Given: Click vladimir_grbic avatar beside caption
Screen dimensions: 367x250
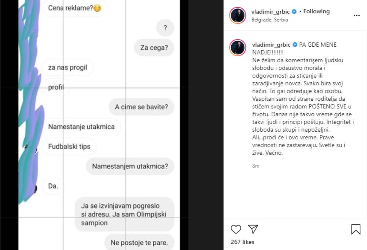Looking at the screenshot, I should pyautogui.click(x=237, y=47).
